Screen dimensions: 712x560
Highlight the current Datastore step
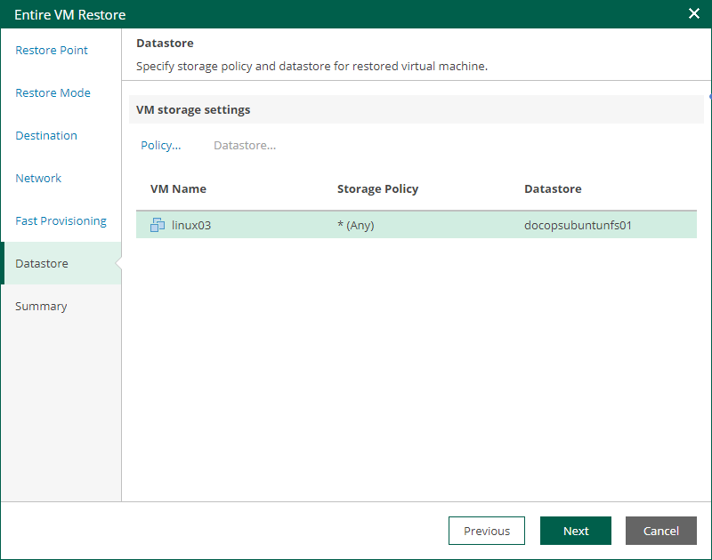click(41, 263)
